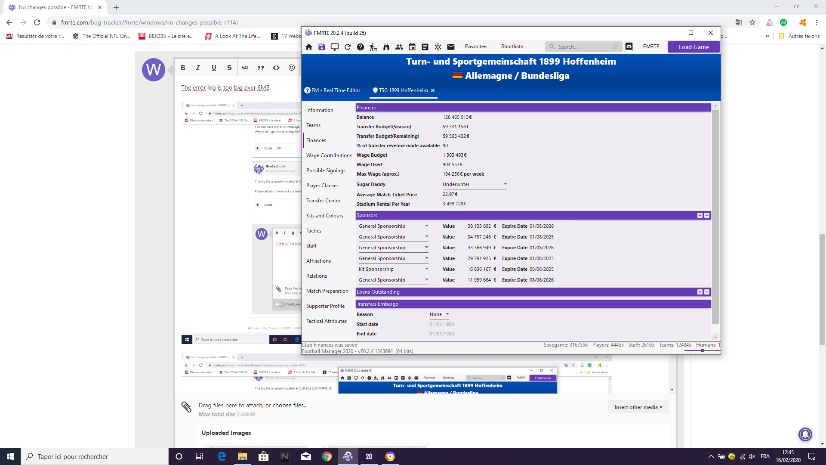The height and width of the screenshot is (465, 826).
Task: Open the envelope mail icon in FMRTE
Action: pos(451,47)
